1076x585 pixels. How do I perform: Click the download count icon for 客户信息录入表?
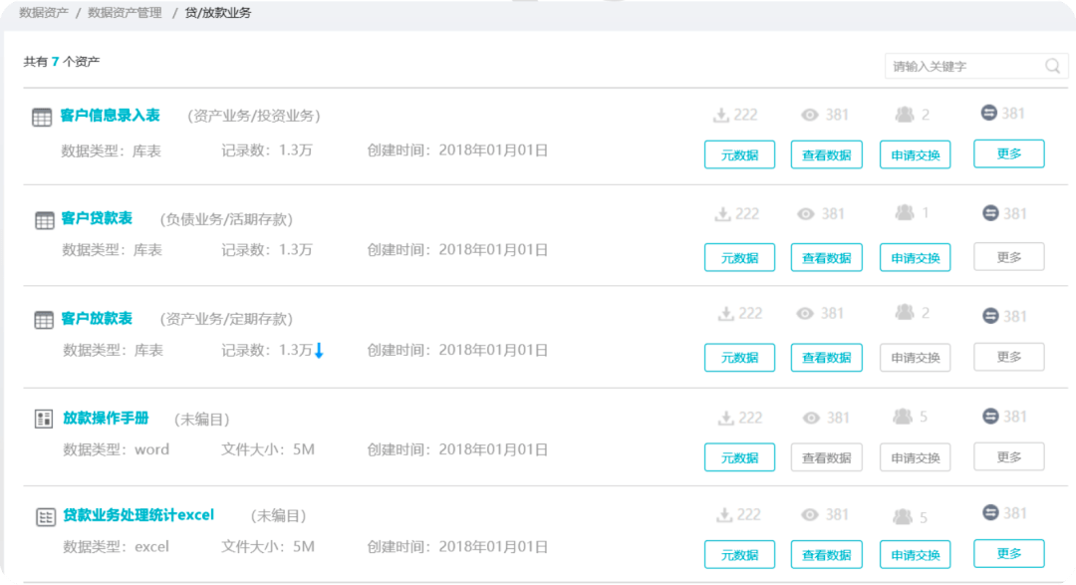click(721, 115)
